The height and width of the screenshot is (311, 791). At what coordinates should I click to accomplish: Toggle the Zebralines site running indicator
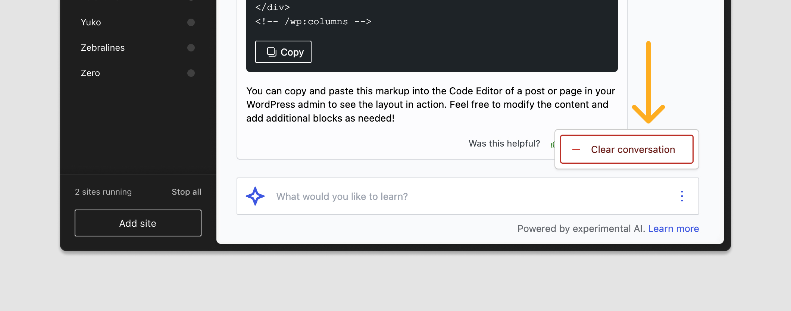click(191, 47)
